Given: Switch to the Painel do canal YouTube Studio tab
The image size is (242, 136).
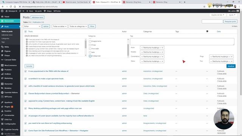Looking at the screenshot, I should coord(77,2).
